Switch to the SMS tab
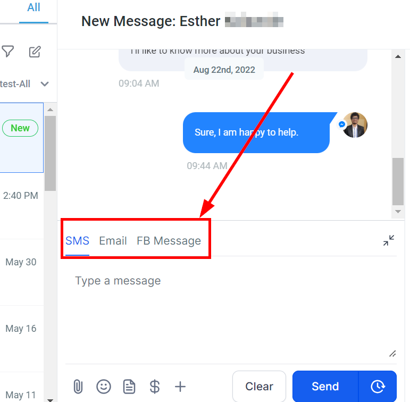Image resolution: width=410 pixels, height=402 pixels. coord(78,241)
